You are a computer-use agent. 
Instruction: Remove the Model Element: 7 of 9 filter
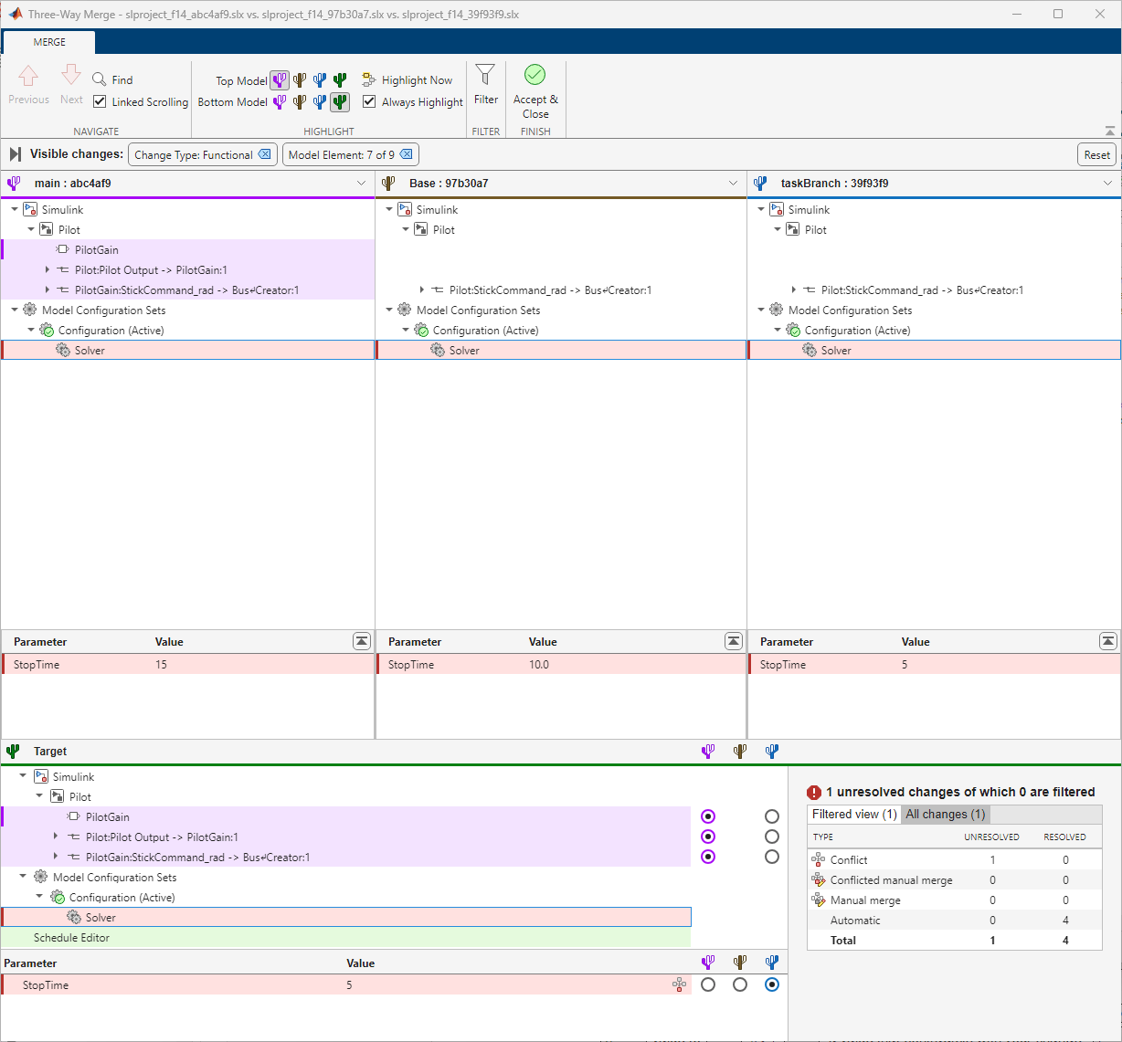[407, 154]
